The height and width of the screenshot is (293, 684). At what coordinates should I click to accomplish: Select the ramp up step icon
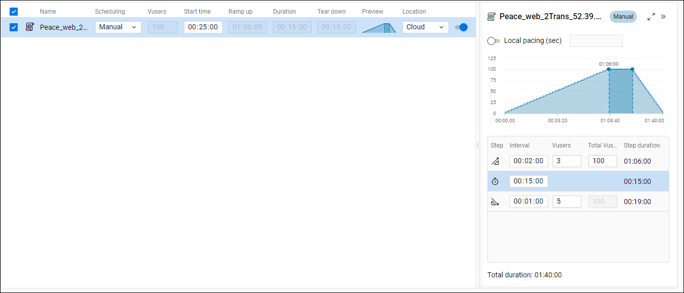495,161
